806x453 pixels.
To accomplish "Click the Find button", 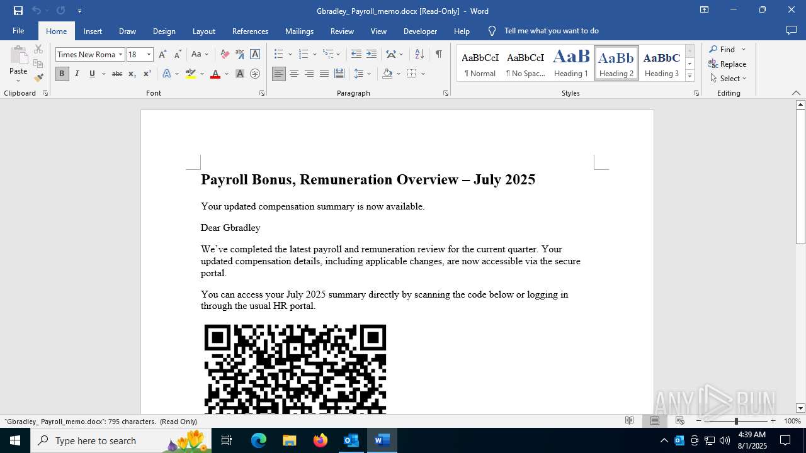I will 722,49.
